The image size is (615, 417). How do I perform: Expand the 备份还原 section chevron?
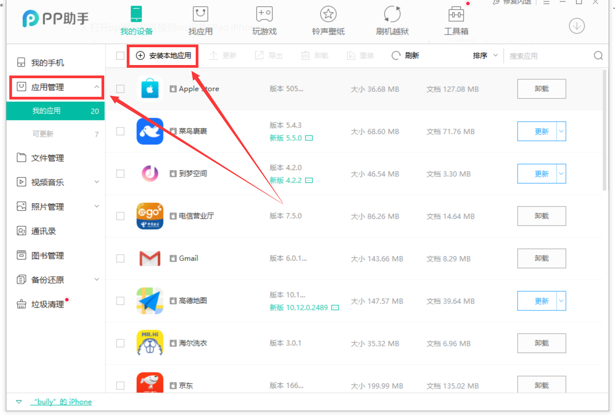pos(97,279)
